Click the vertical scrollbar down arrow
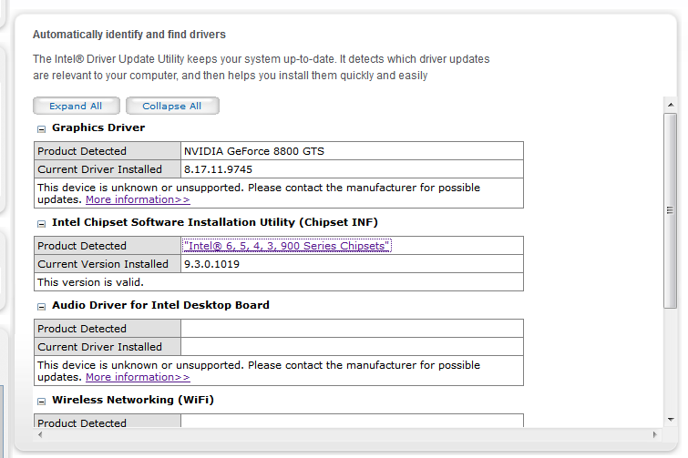The height and width of the screenshot is (458, 688). (x=671, y=420)
